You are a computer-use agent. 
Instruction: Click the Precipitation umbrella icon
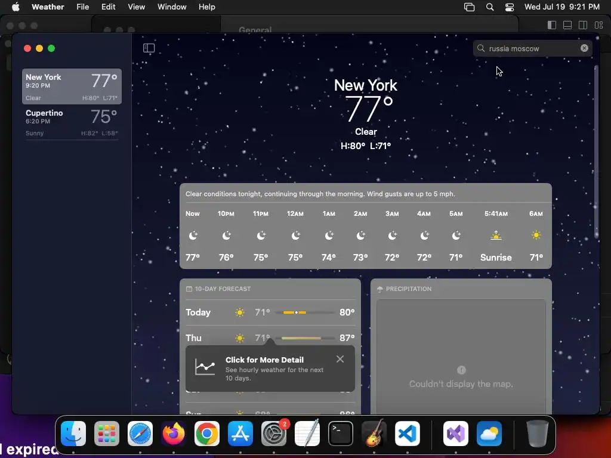pyautogui.click(x=380, y=289)
